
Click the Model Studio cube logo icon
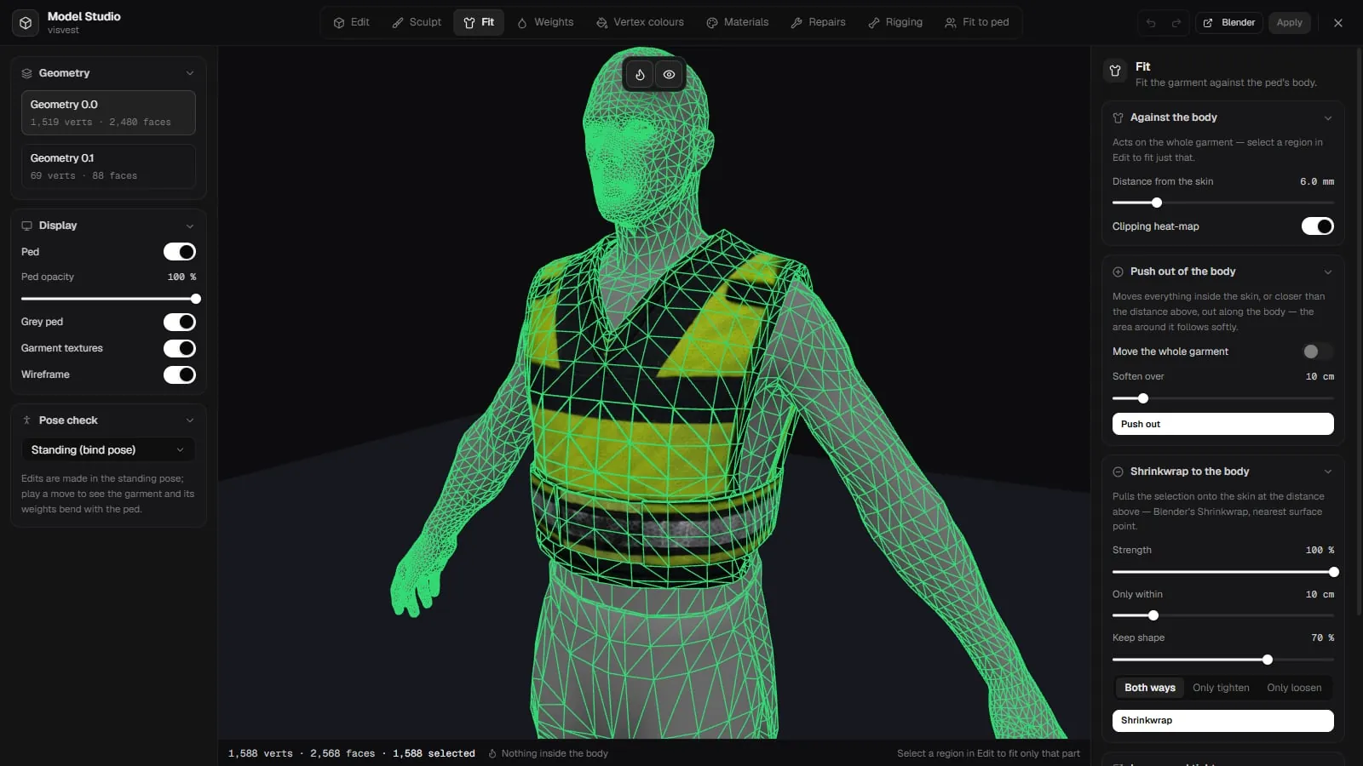[x=26, y=23]
